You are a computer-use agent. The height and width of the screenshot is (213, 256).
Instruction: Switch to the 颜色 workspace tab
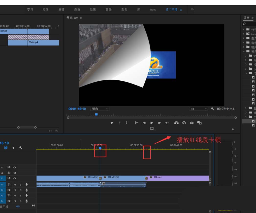tap(77, 9)
